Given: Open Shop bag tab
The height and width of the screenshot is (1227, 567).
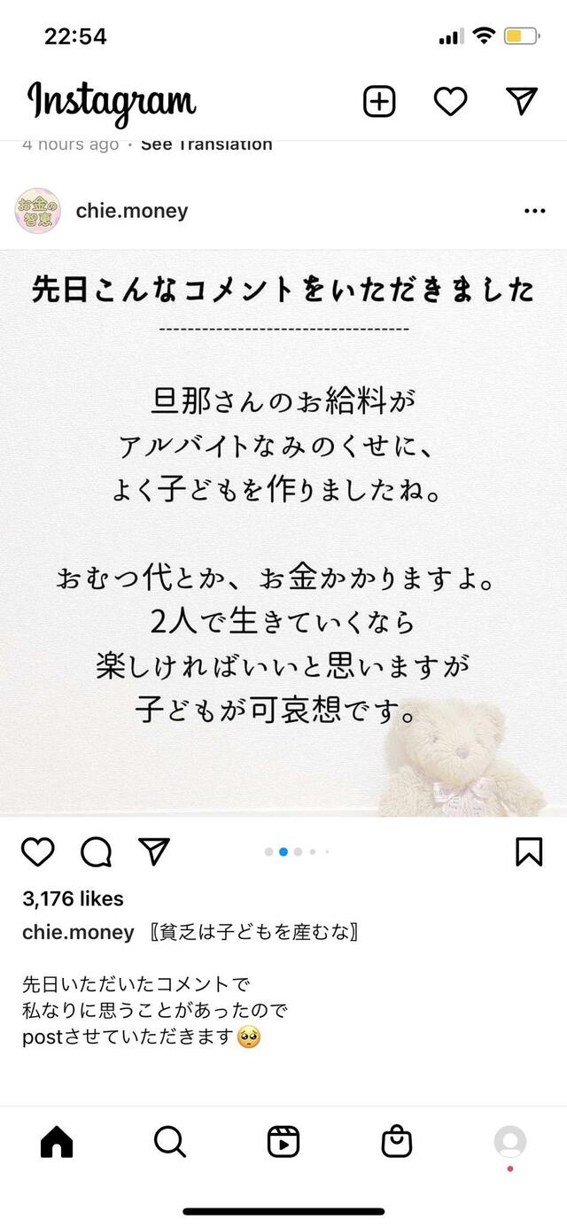Looking at the screenshot, I should point(397,1141).
